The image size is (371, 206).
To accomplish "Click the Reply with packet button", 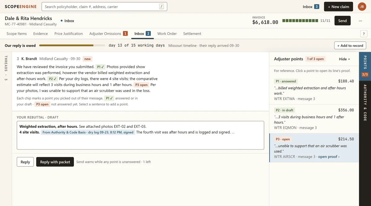I will 55,162.
